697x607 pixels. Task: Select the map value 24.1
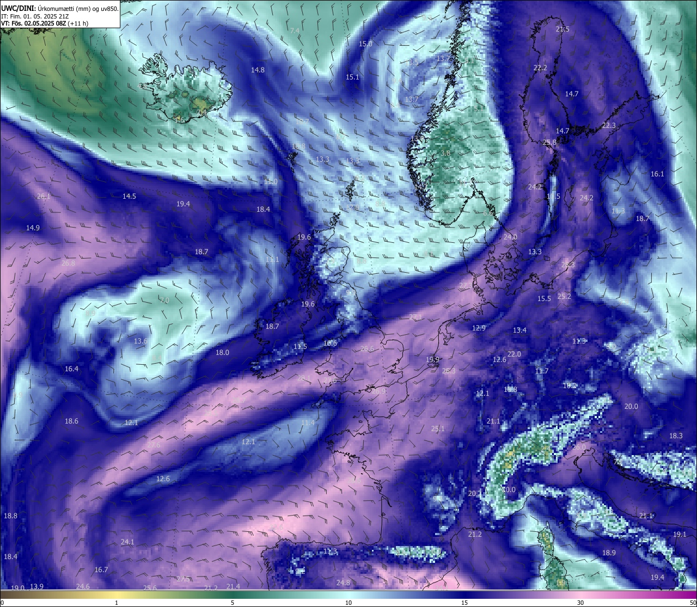coord(127,542)
